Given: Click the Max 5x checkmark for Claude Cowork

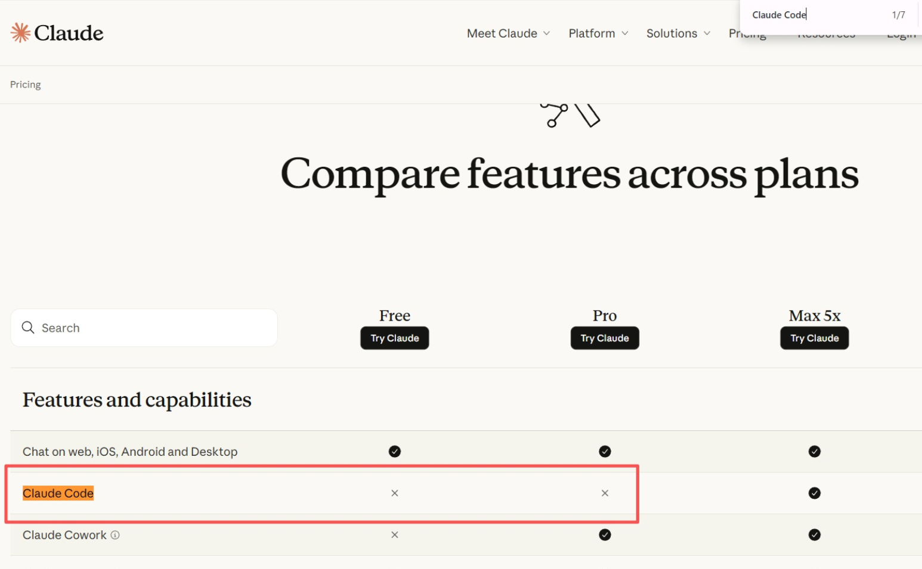Looking at the screenshot, I should pyautogui.click(x=815, y=535).
